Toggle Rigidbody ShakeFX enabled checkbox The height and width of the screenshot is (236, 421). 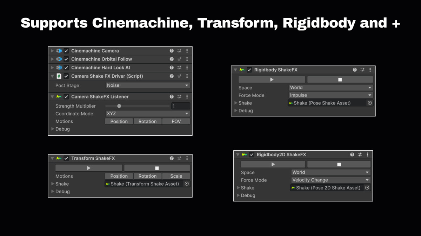(249, 70)
